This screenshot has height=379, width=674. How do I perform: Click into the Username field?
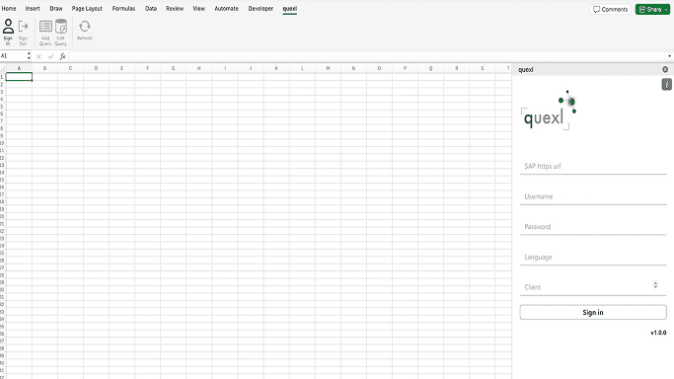[x=593, y=196]
